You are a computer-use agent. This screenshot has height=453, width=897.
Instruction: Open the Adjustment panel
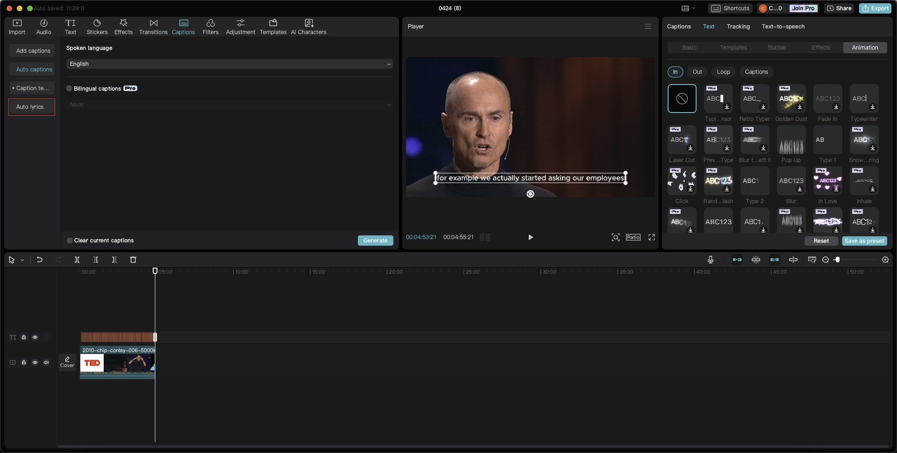[x=241, y=27]
